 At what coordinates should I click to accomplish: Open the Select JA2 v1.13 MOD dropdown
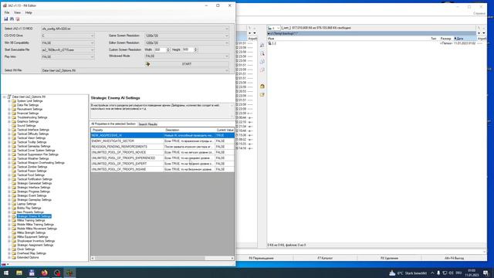[135, 29]
